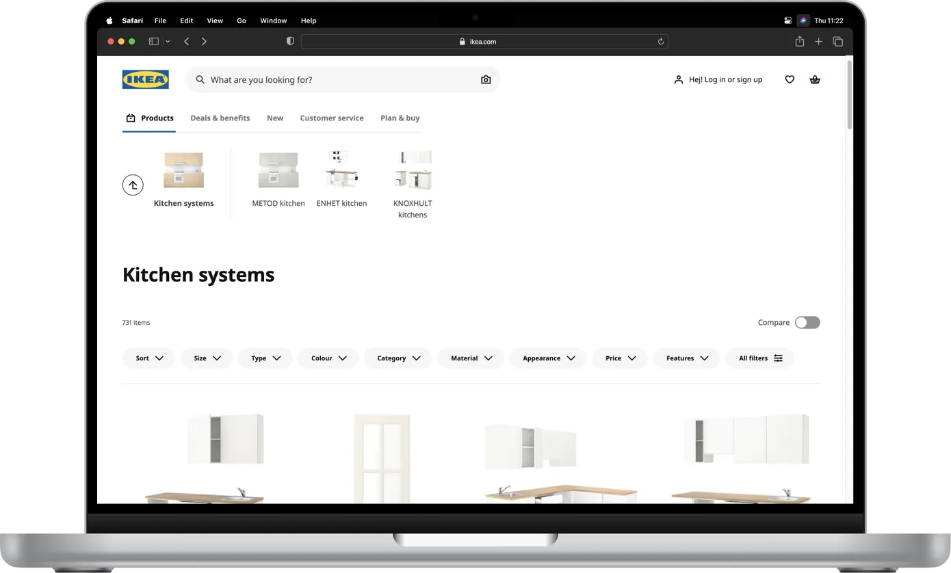Toggle the Compare switch
951x573 pixels.
tap(807, 323)
